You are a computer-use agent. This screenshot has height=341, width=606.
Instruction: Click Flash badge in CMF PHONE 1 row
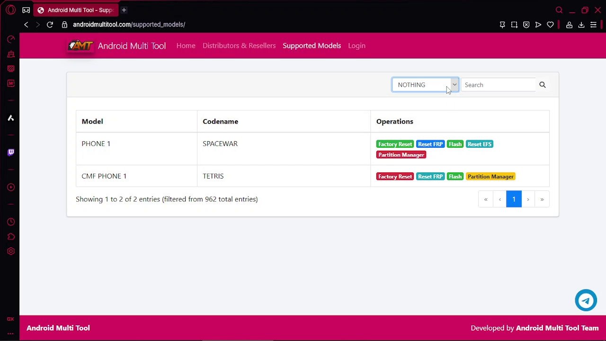pyautogui.click(x=455, y=177)
